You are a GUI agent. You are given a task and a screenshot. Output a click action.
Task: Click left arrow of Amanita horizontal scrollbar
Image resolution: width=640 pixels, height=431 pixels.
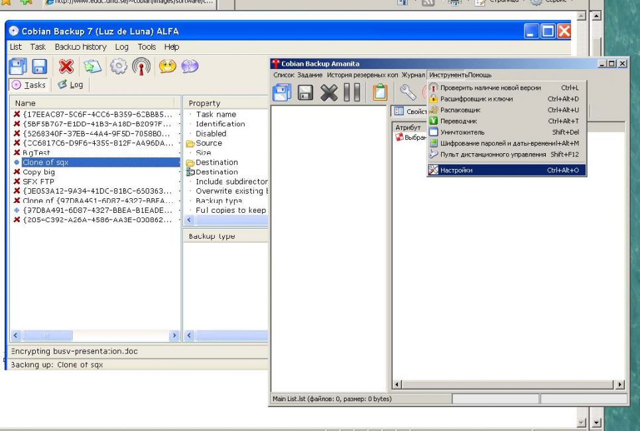click(397, 385)
